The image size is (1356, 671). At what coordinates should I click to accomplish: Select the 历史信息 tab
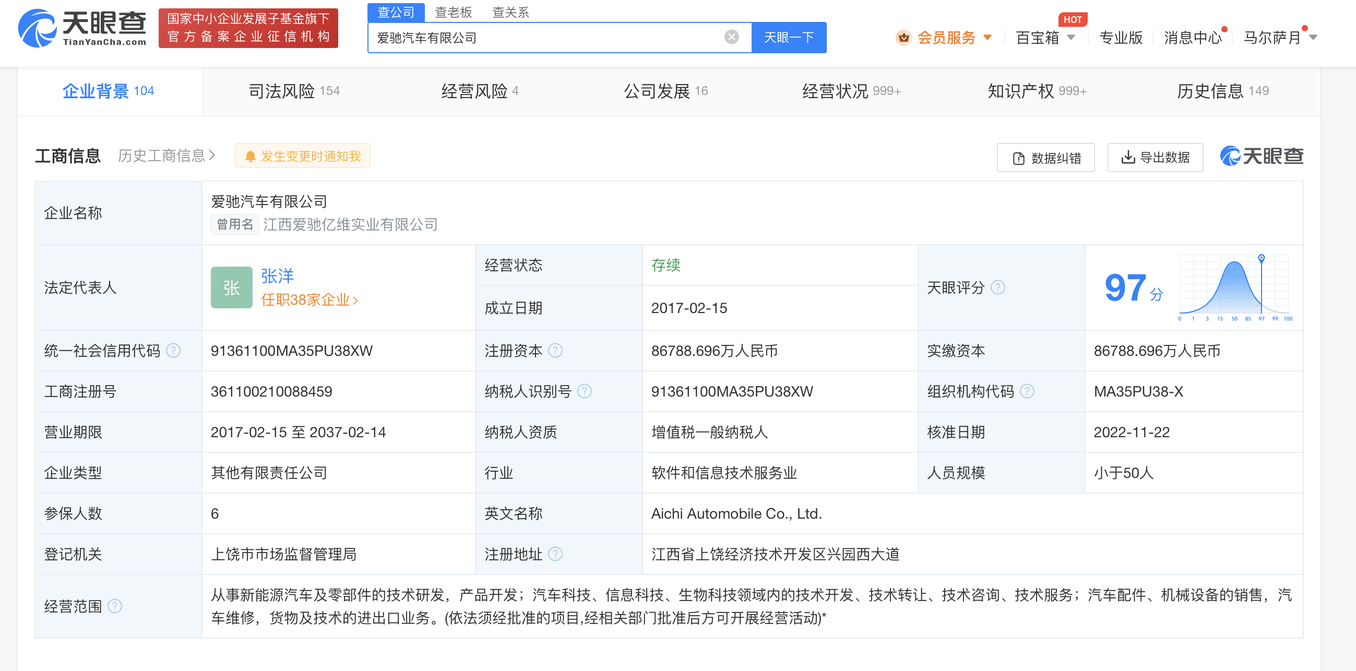point(1223,91)
